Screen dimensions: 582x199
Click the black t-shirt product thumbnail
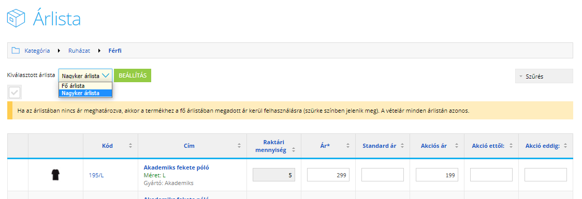click(x=55, y=175)
